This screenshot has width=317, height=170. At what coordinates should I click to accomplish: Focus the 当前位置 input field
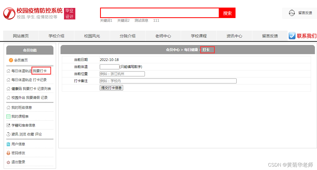(122, 74)
